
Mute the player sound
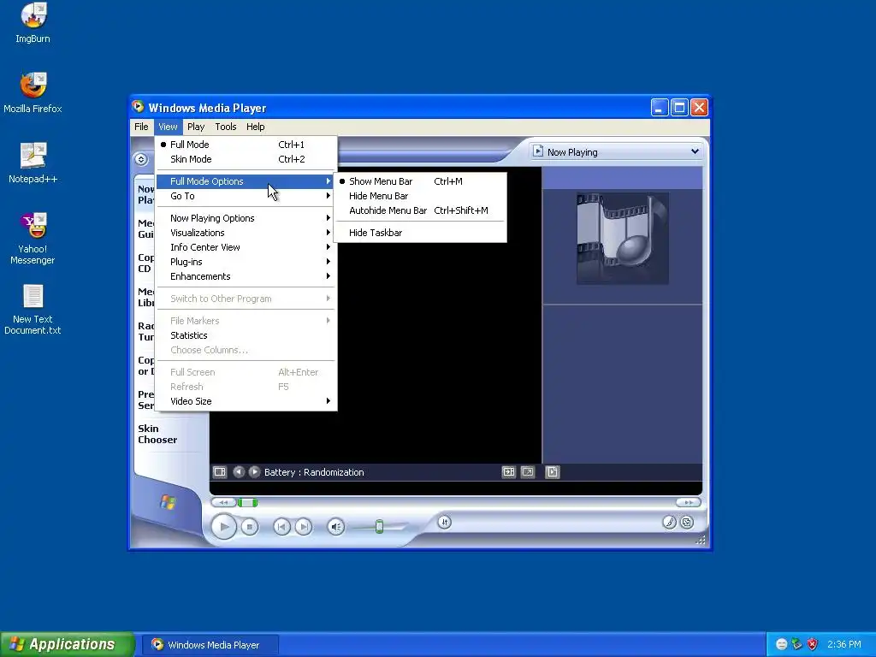coord(335,526)
